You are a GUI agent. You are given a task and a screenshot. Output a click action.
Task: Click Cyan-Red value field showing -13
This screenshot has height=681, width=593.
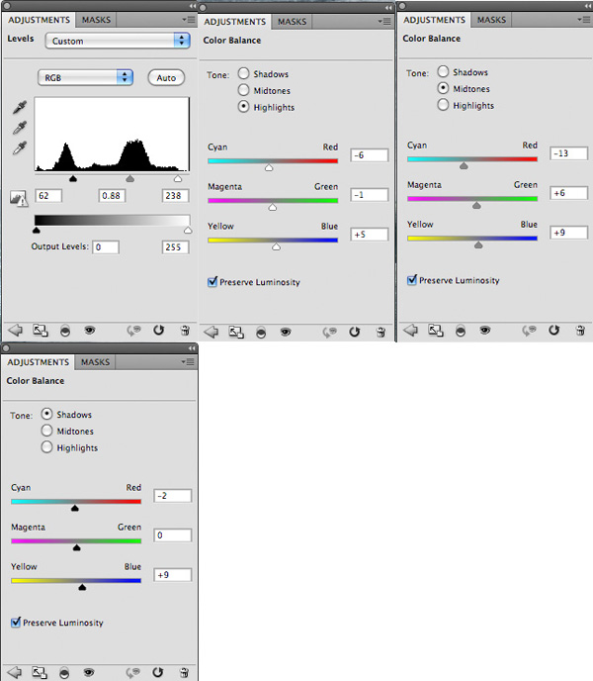568,153
